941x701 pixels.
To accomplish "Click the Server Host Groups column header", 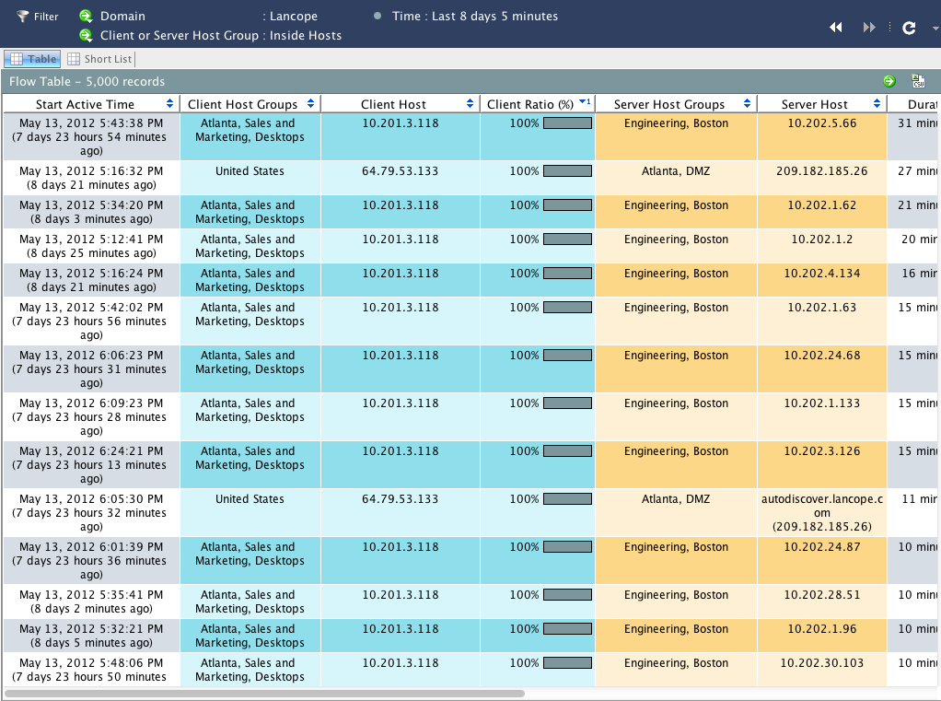I will click(668, 104).
